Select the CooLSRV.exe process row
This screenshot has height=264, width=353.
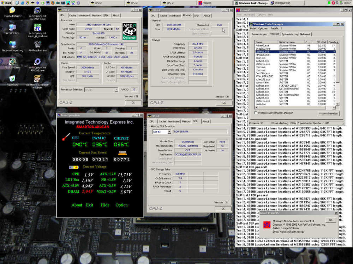click(x=295, y=74)
